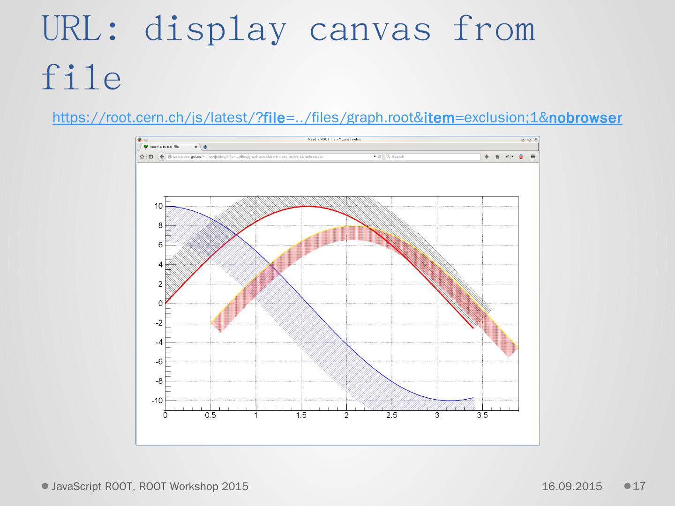This screenshot has height=506, width=675.
Task: Click the footer 'JavaScript ROOT, ROOT Workshop 2015'
Action: pyautogui.click(x=150, y=486)
